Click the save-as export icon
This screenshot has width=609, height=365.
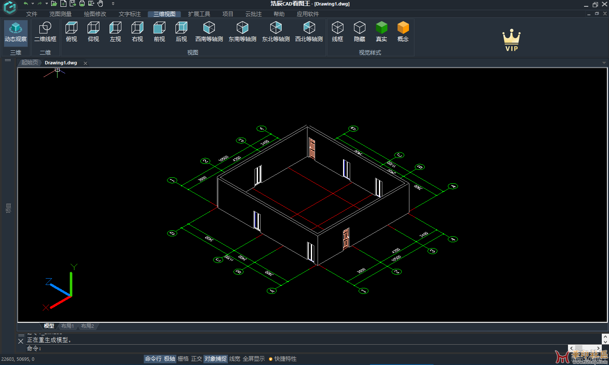[x=73, y=3]
